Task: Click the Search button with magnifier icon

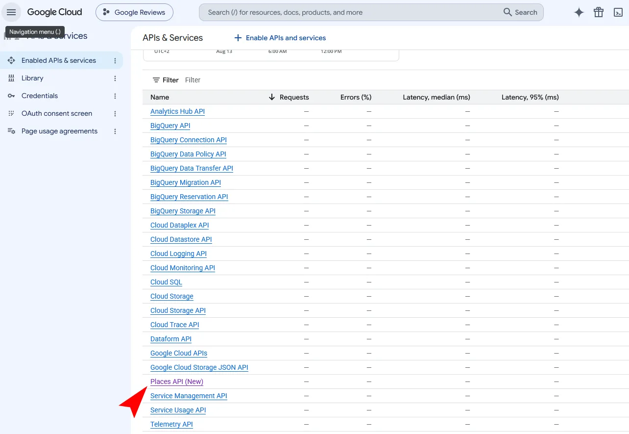Action: (520, 12)
